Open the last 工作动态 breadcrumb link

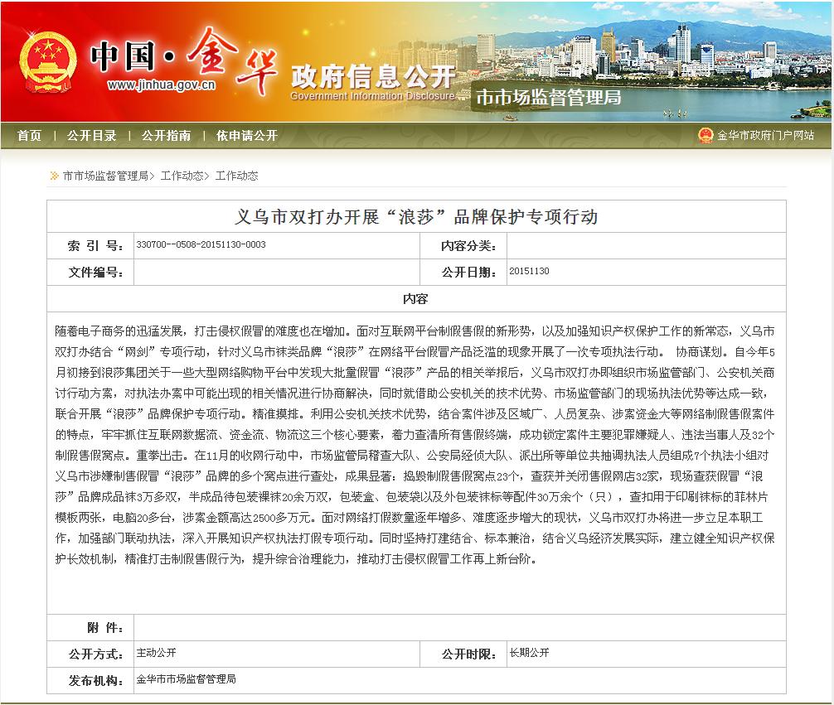pyautogui.click(x=236, y=176)
